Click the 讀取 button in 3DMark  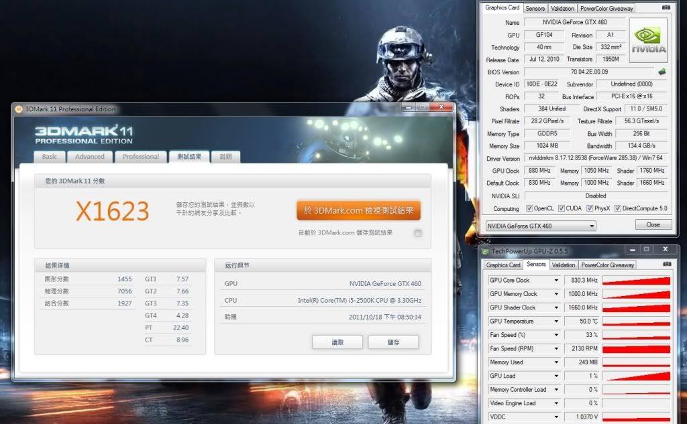[x=337, y=342]
